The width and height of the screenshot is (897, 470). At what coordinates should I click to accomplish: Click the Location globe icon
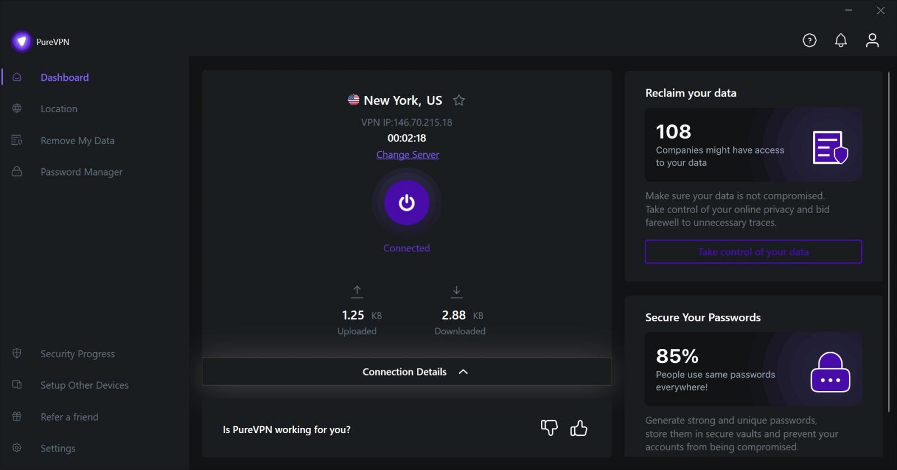click(x=17, y=108)
